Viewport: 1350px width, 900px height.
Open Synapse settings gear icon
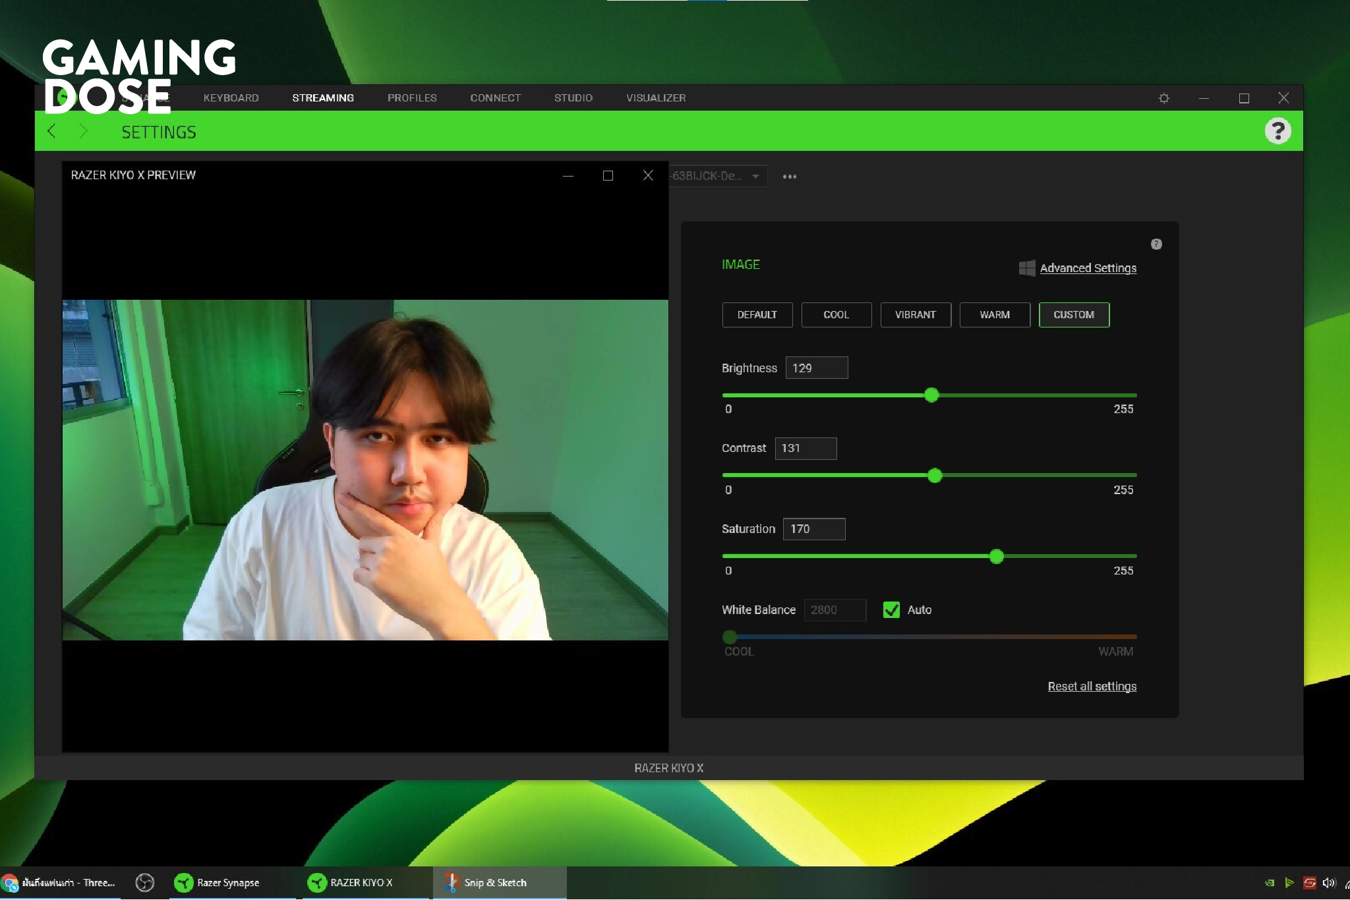[x=1164, y=98]
